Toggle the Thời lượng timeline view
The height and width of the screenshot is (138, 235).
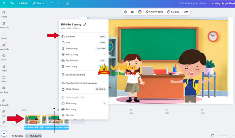34,136
